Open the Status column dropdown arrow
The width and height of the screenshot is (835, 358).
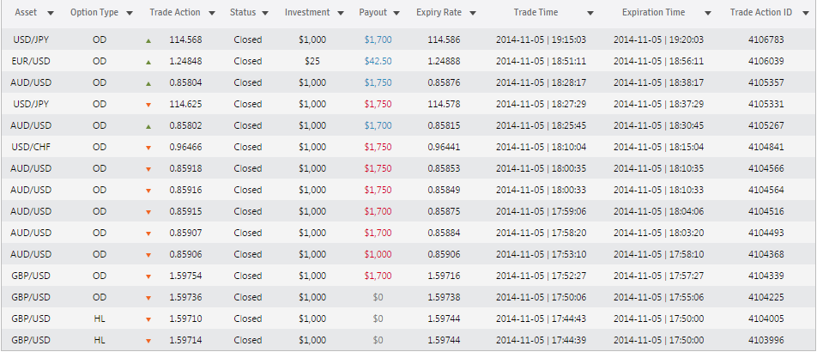click(x=265, y=14)
